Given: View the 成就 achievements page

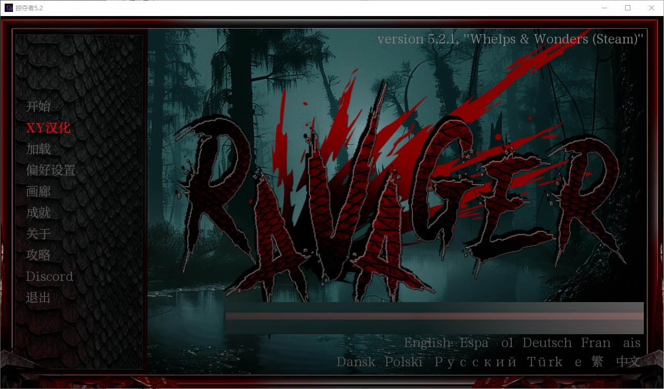Looking at the screenshot, I should [x=38, y=213].
